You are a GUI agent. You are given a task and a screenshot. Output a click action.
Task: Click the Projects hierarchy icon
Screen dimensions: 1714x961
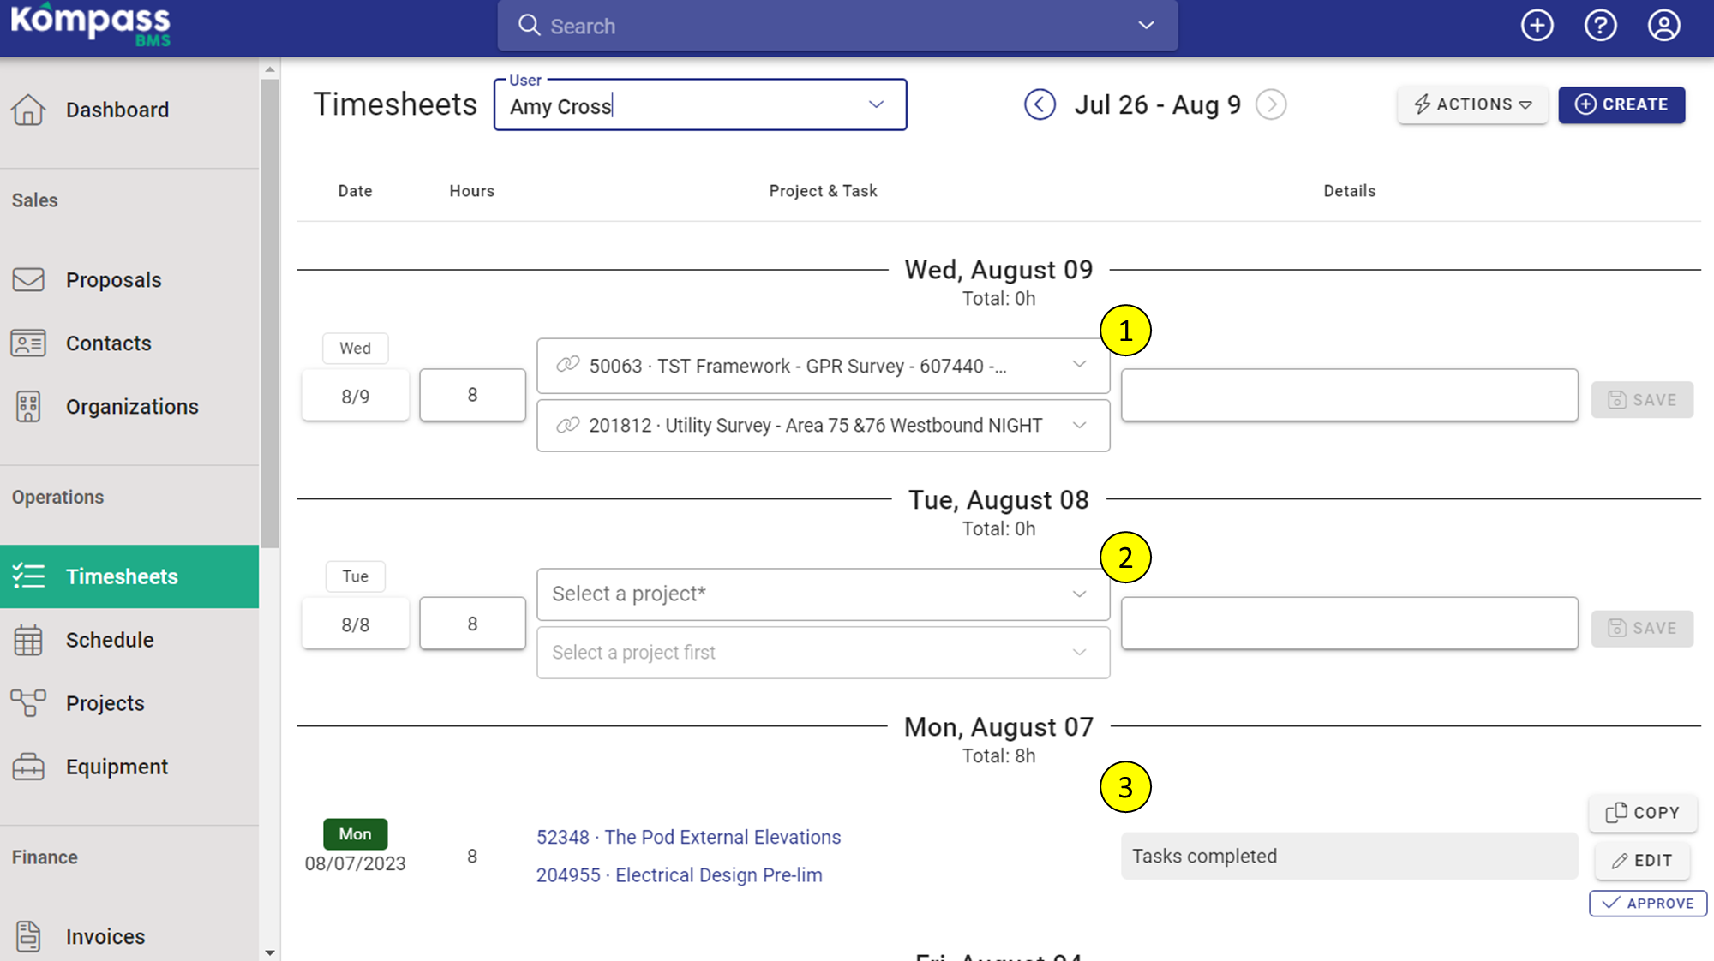pyautogui.click(x=28, y=703)
